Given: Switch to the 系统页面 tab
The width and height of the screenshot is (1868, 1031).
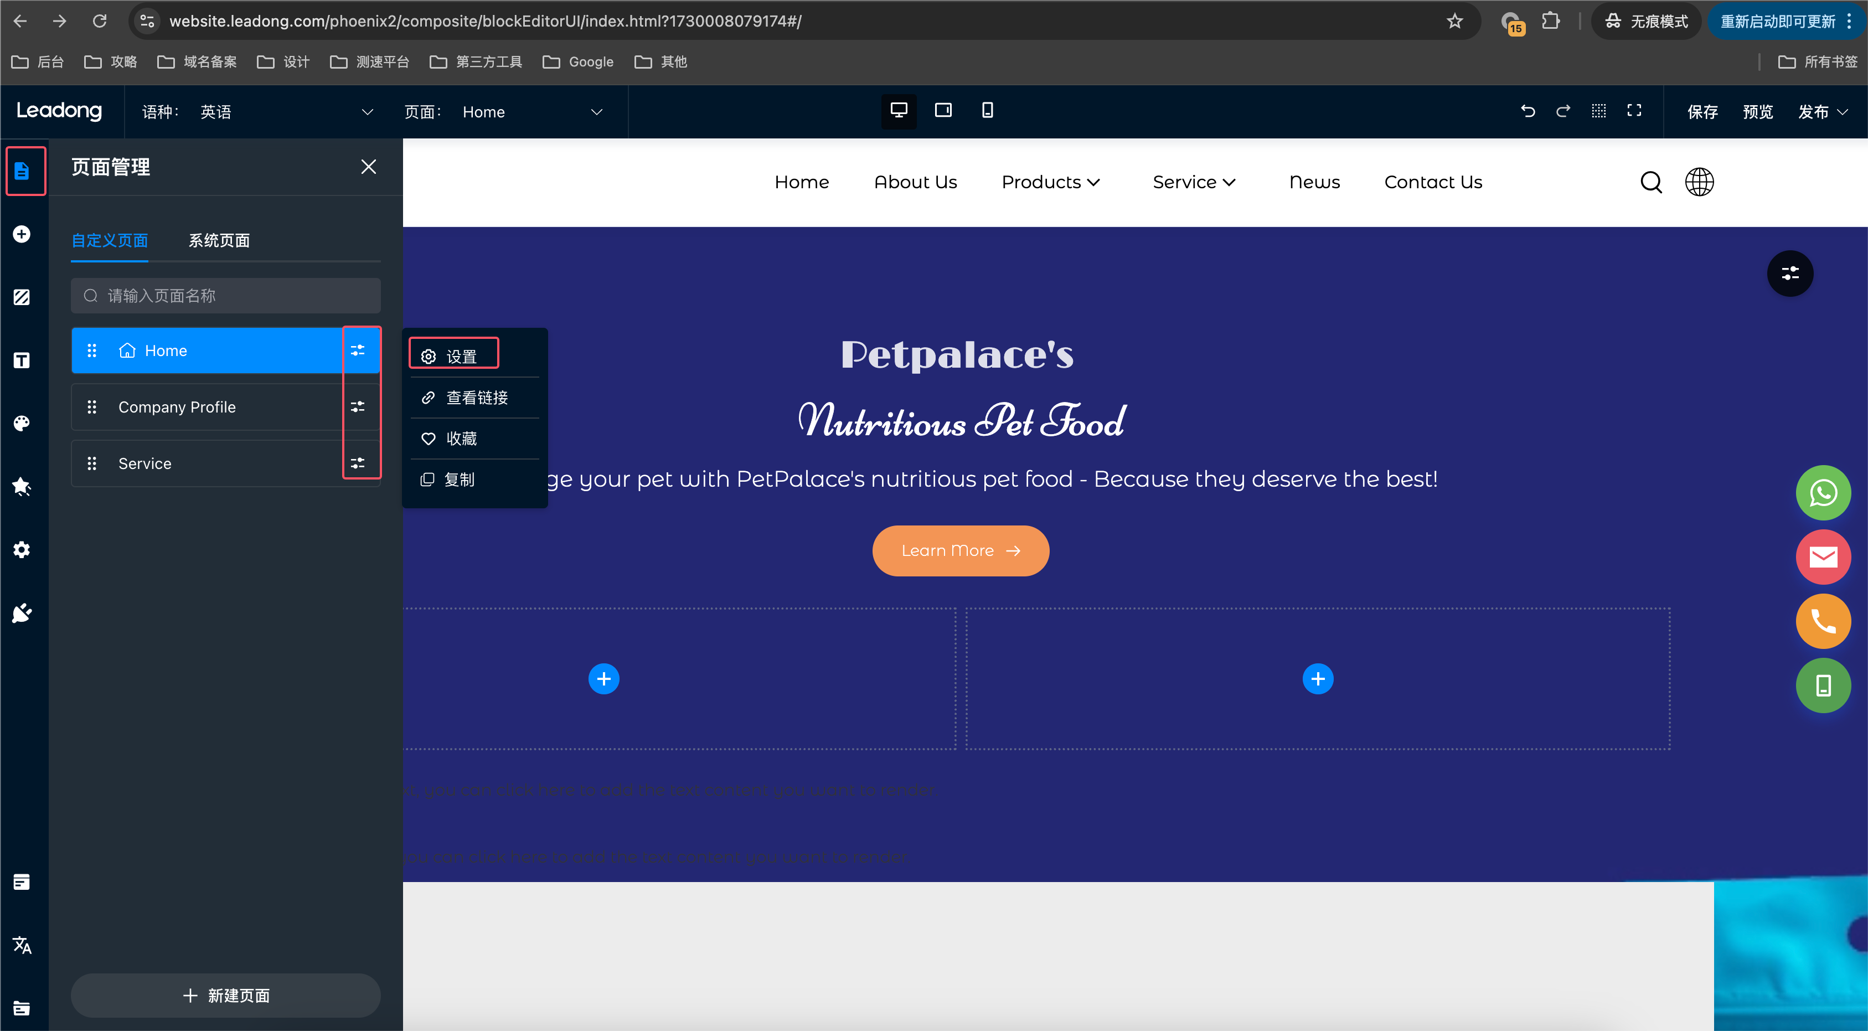Looking at the screenshot, I should (x=219, y=240).
